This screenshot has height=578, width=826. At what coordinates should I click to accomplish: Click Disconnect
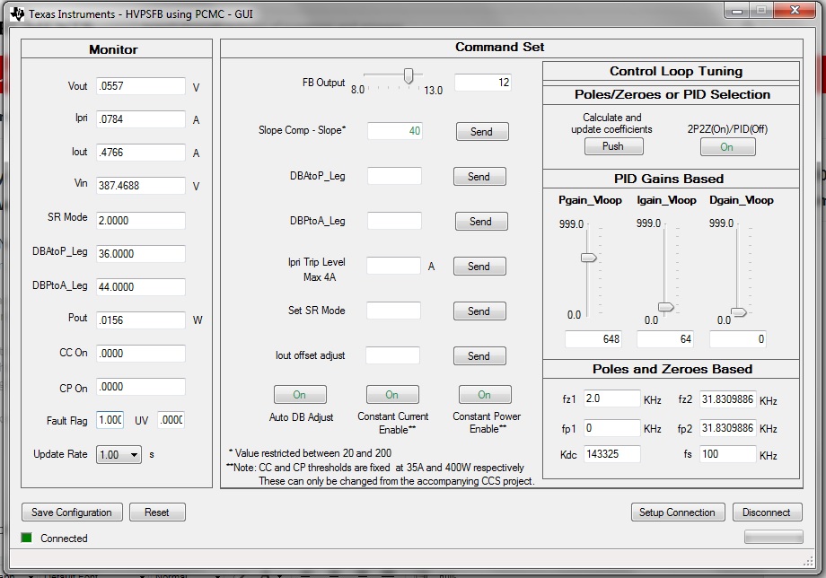[x=768, y=512]
